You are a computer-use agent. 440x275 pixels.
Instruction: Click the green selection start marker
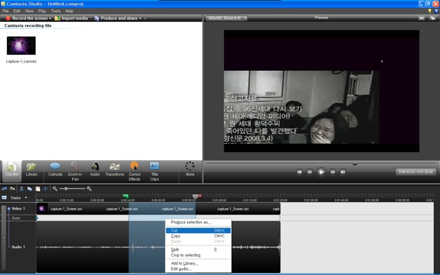(126, 196)
